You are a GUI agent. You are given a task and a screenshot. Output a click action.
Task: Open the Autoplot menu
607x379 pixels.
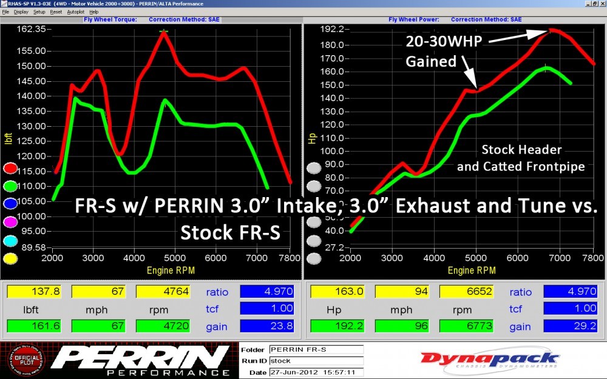click(75, 12)
